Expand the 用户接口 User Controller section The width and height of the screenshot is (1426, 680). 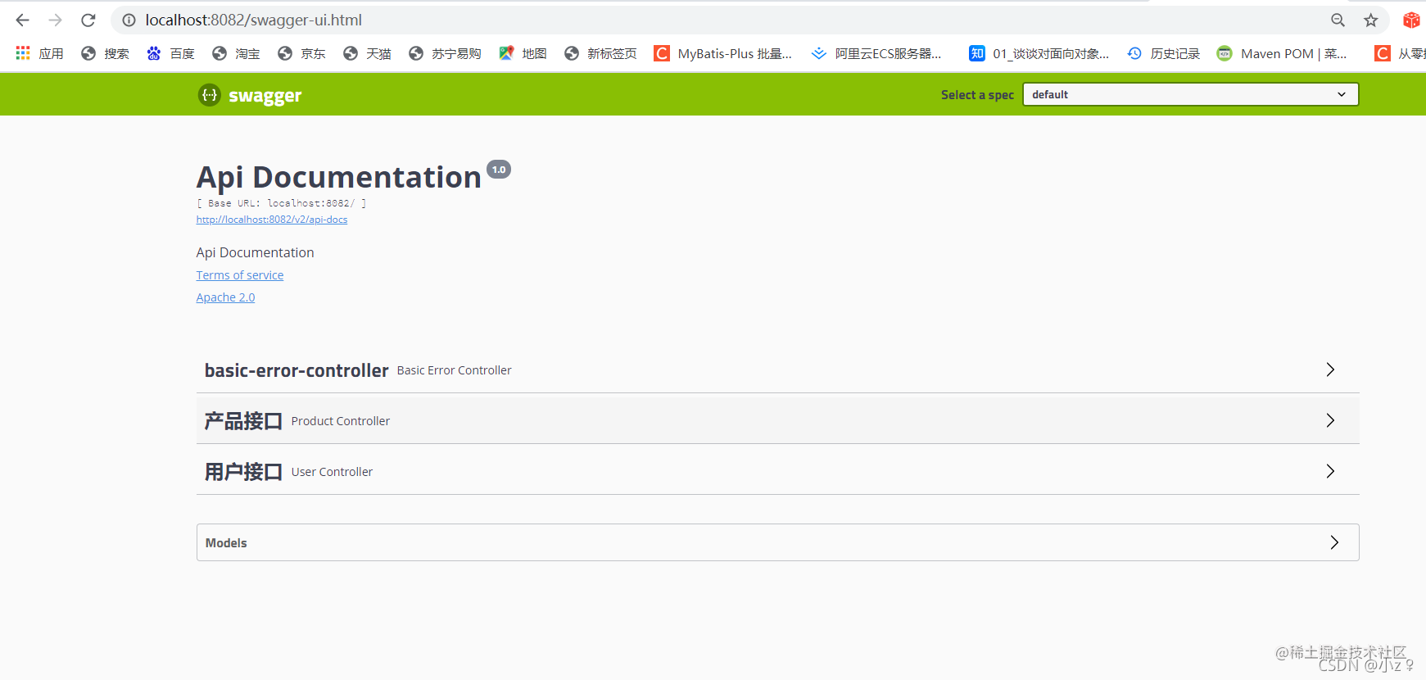(x=777, y=471)
